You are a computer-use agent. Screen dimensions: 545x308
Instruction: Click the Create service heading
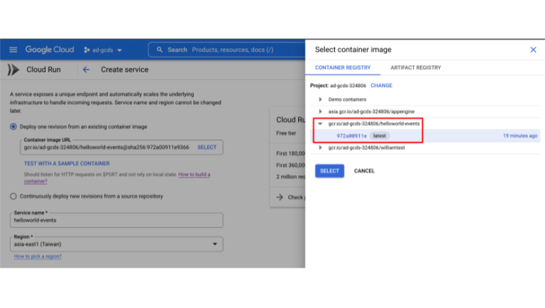(x=124, y=69)
